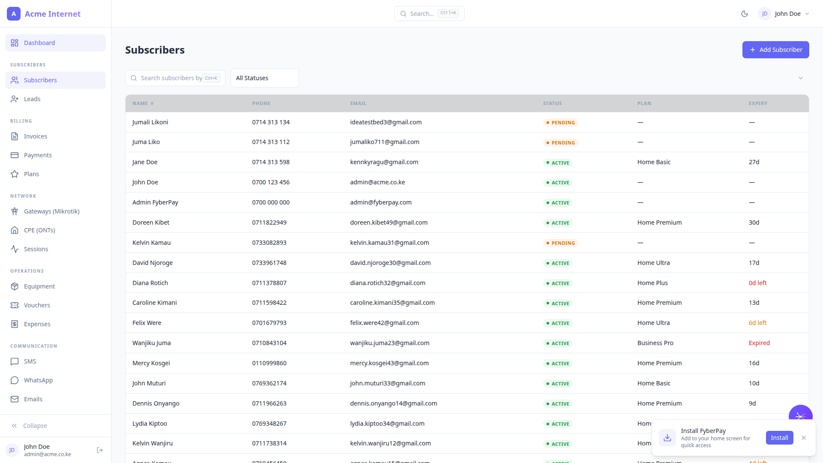Focus the Search subscribers field
The height and width of the screenshot is (463, 823).
click(x=175, y=78)
